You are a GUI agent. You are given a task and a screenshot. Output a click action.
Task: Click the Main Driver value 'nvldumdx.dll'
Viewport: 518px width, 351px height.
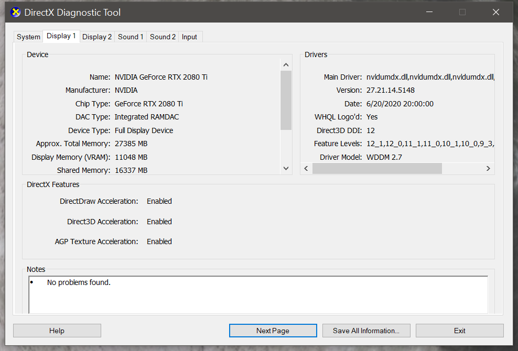430,77
